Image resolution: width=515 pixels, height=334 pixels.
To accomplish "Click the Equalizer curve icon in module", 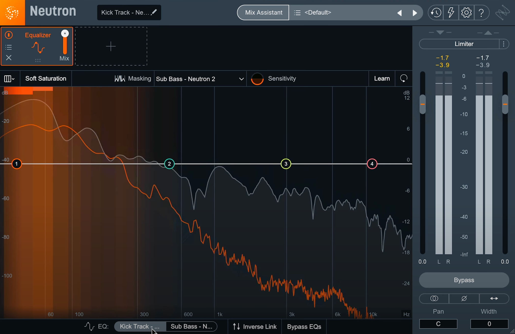I will [x=38, y=48].
